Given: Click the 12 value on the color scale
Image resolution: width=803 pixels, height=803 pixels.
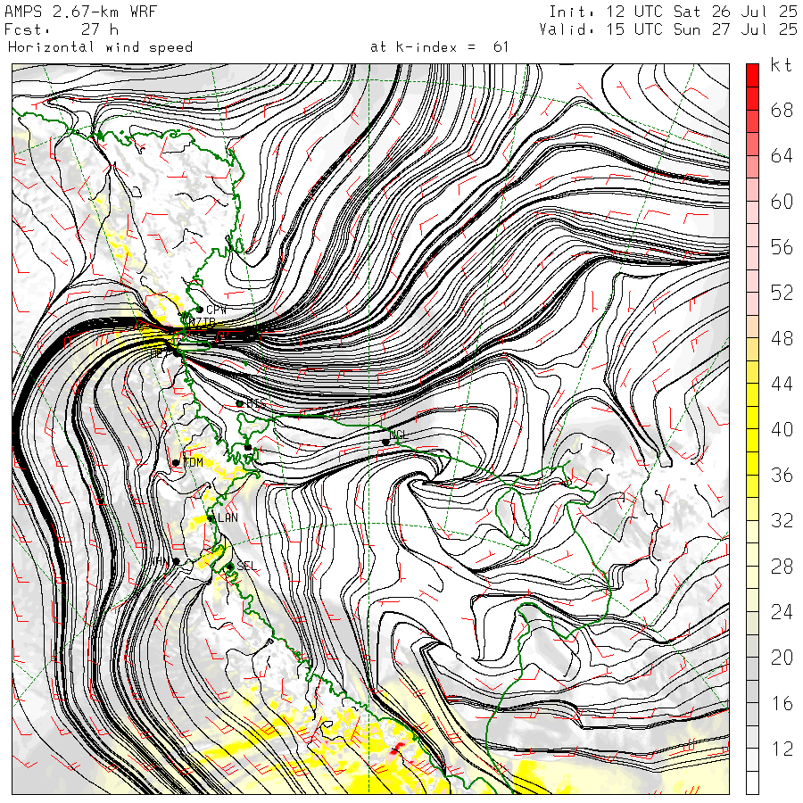Looking at the screenshot, I should point(782,749).
